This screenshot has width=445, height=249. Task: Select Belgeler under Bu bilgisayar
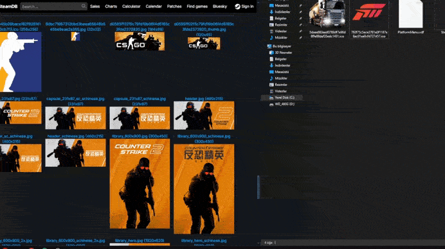[x=278, y=59]
